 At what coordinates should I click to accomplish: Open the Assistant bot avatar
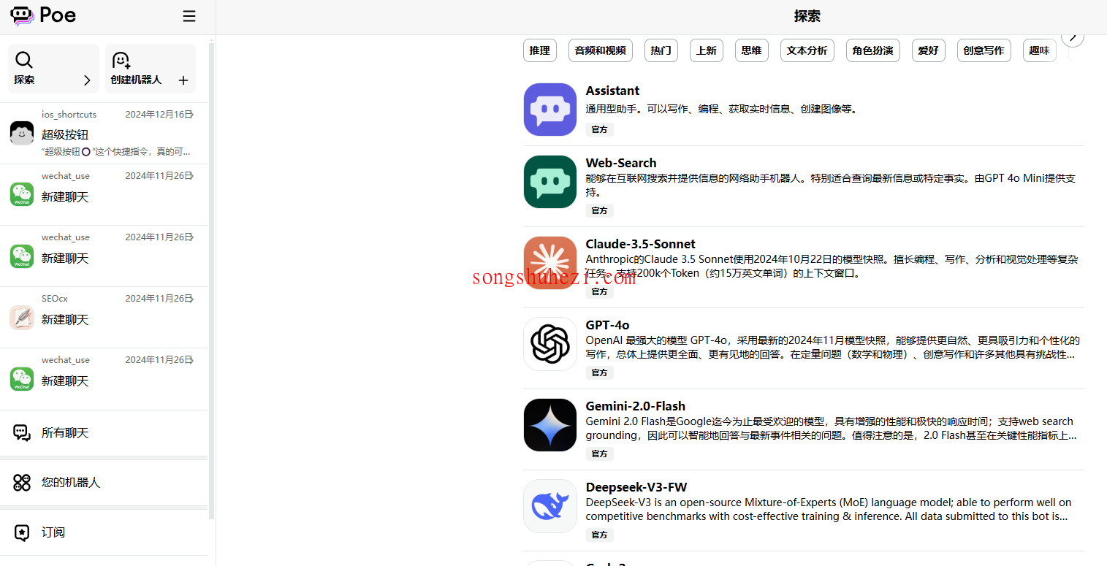click(x=550, y=110)
